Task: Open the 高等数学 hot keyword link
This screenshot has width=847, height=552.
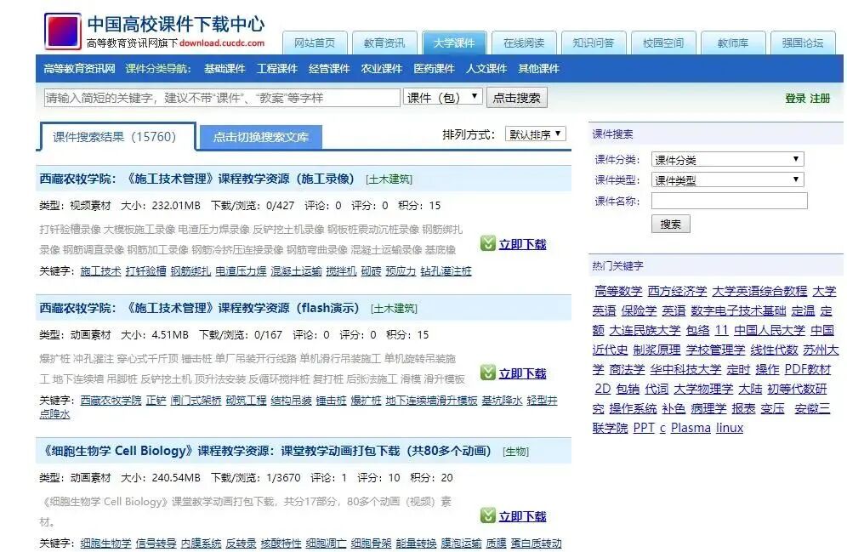Action: (x=619, y=291)
